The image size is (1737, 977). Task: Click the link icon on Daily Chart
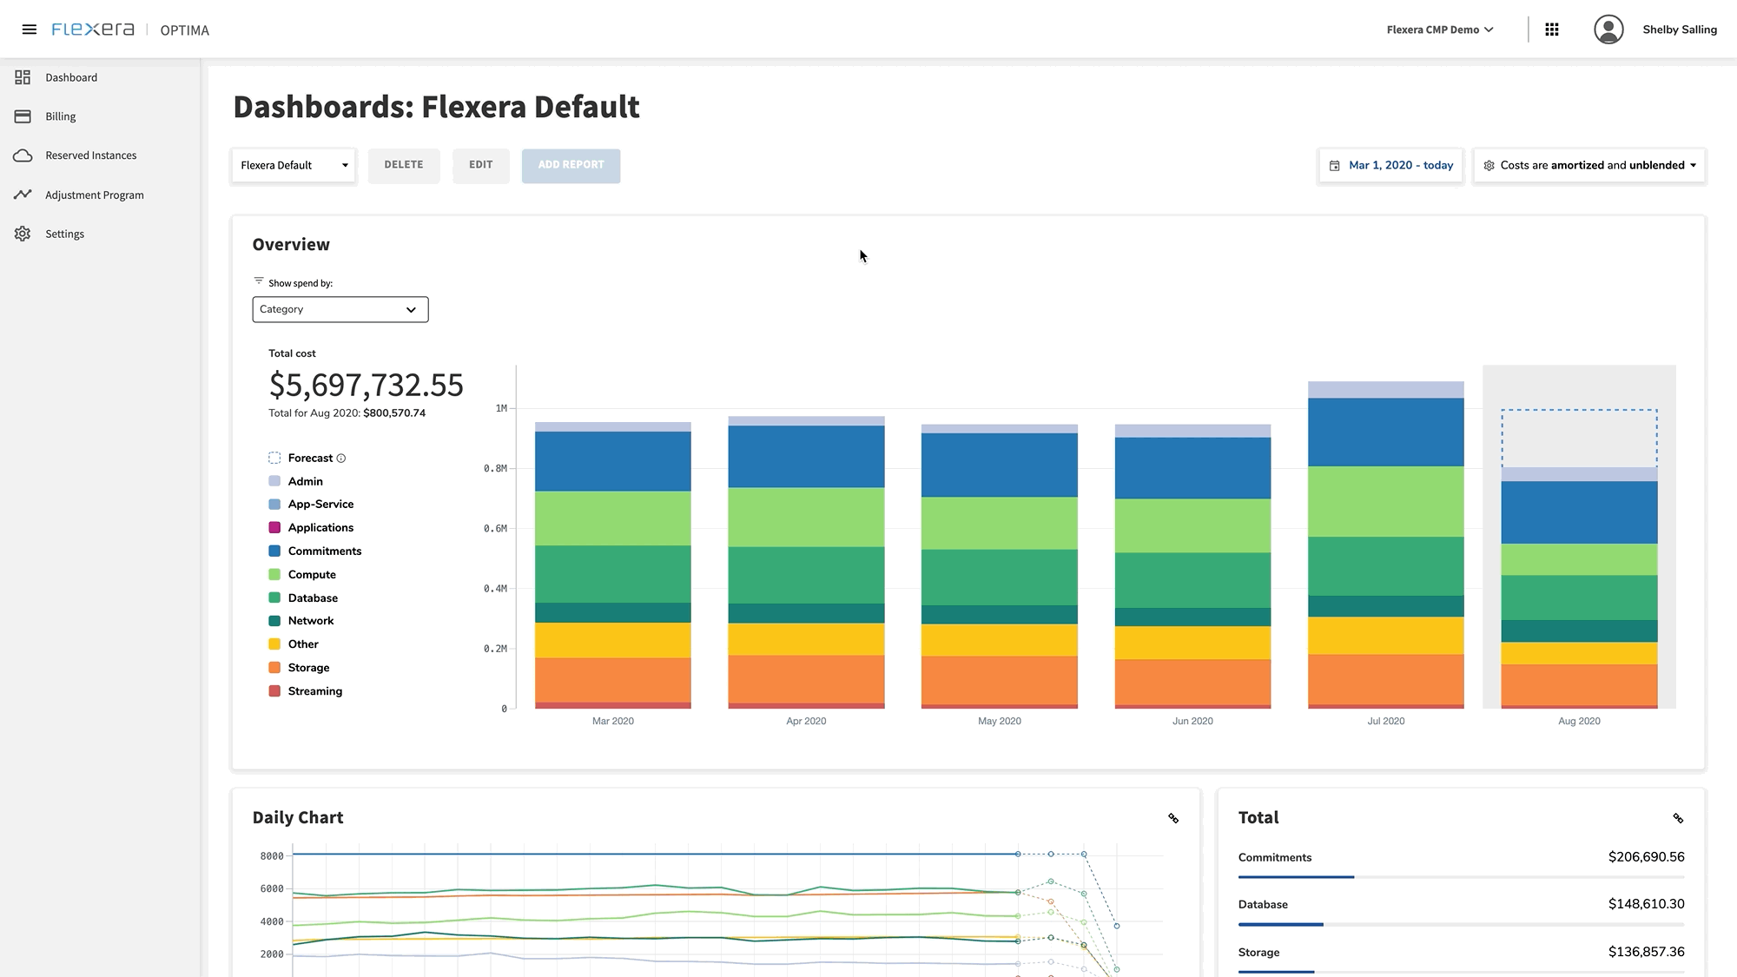1173,818
